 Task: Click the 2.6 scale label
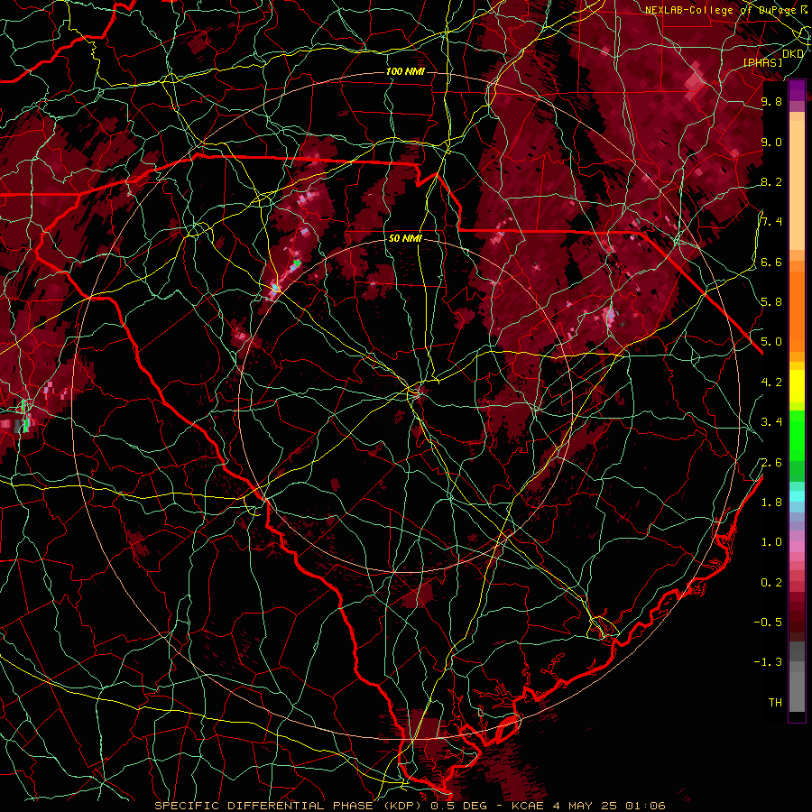(771, 463)
